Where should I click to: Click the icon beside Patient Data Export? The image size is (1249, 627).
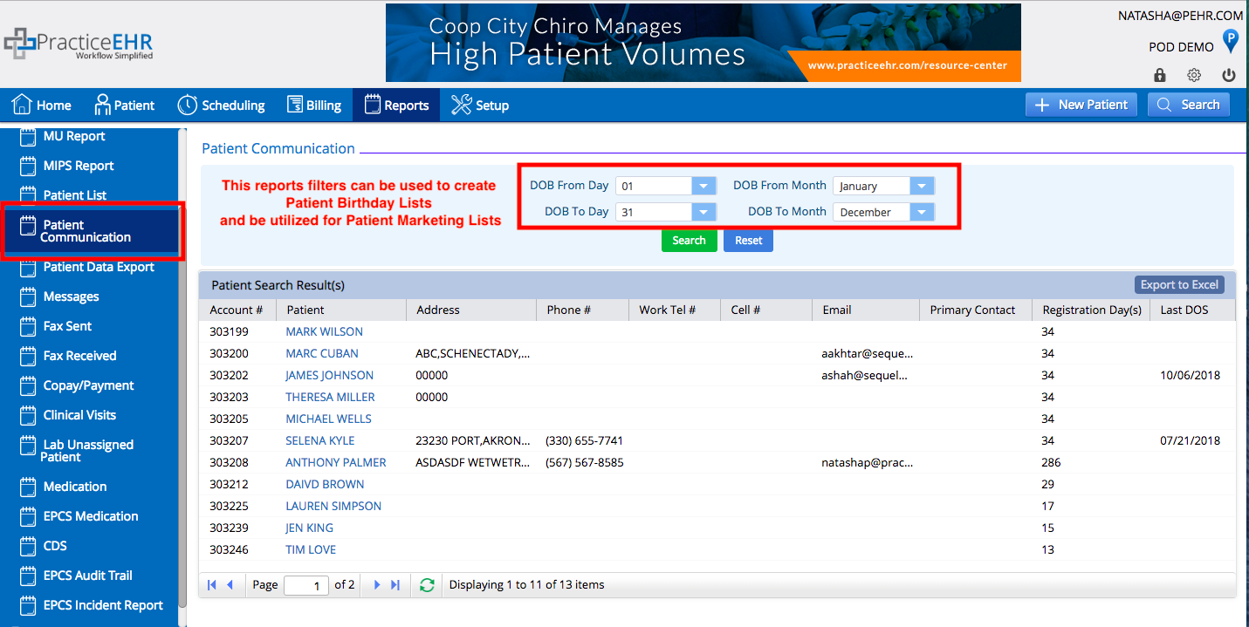[28, 267]
